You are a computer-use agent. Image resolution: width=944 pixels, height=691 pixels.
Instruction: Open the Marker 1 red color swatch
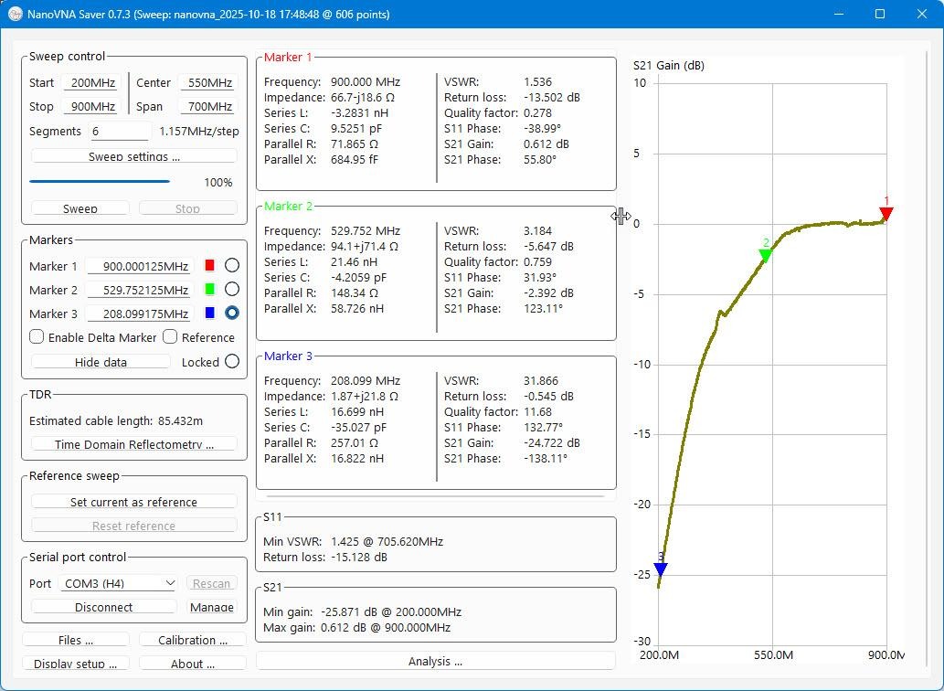(209, 265)
